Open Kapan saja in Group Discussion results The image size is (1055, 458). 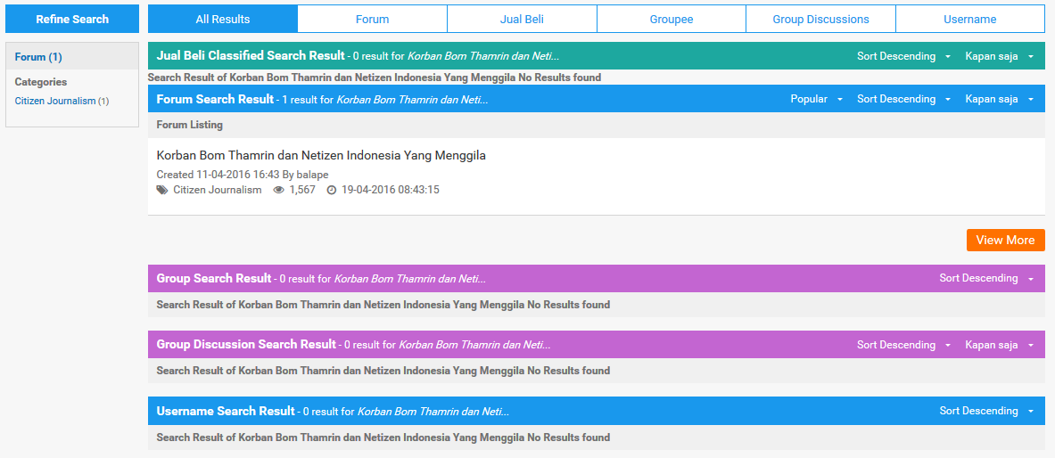pyautogui.click(x=999, y=345)
